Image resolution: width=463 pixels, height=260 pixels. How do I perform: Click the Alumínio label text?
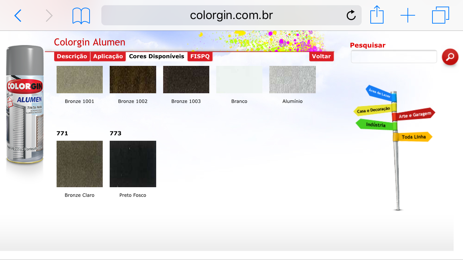tap(293, 101)
